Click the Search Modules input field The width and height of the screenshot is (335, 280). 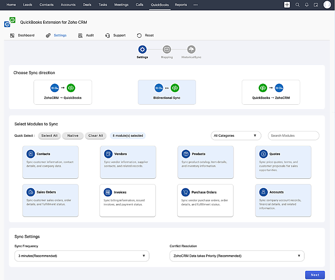tap(293, 136)
